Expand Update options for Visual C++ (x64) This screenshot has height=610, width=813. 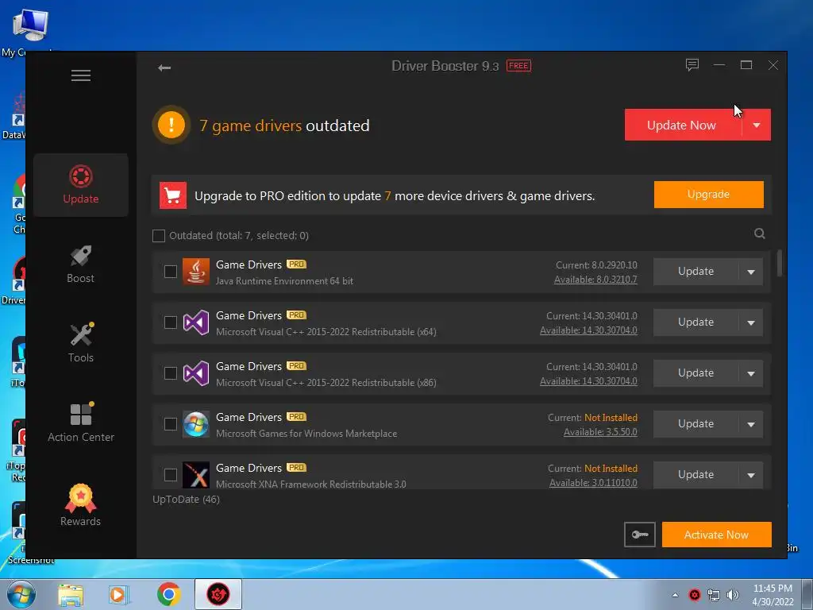click(751, 322)
